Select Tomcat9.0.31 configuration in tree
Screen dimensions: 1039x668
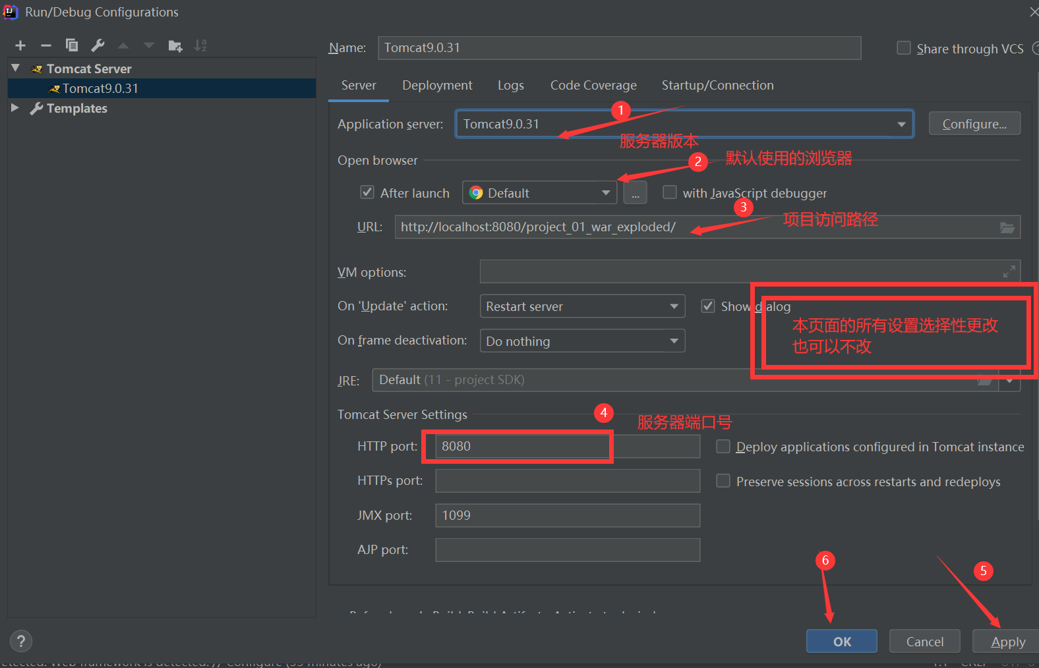pyautogui.click(x=162, y=88)
